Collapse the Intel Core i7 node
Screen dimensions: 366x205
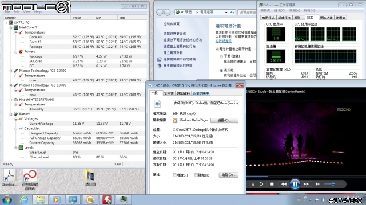point(11,28)
